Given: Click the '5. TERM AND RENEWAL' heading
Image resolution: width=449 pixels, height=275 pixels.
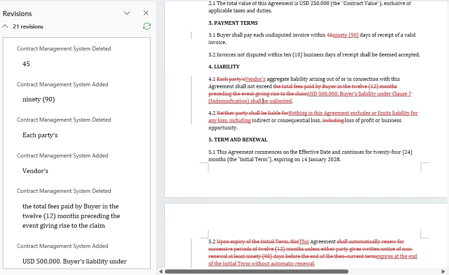Looking at the screenshot, I should 238,140.
